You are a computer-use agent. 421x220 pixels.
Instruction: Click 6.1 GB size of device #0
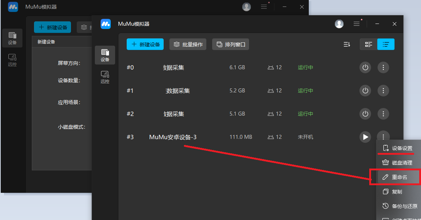(x=237, y=67)
